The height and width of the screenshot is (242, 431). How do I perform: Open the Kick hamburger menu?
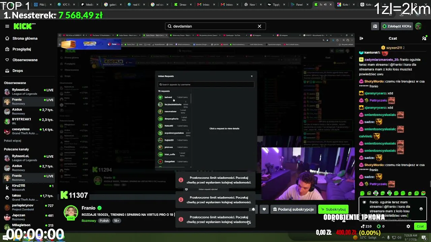coord(7,26)
